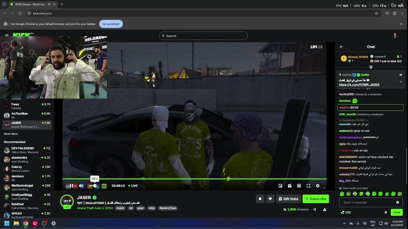Image resolution: width=408 pixels, height=229 pixels.
Task: Select the powr tag
Action: [141, 208]
